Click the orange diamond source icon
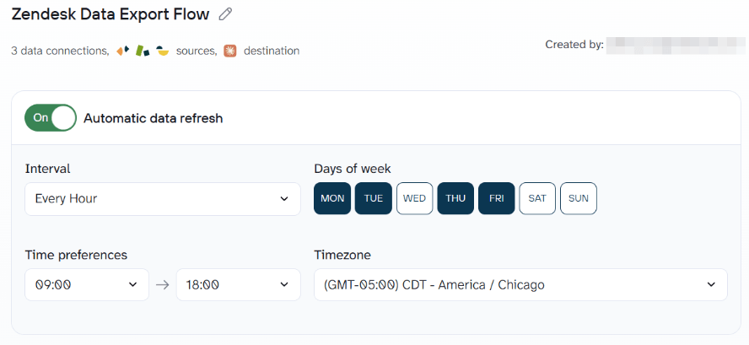Viewport: 749px width, 345px height. pos(123,51)
